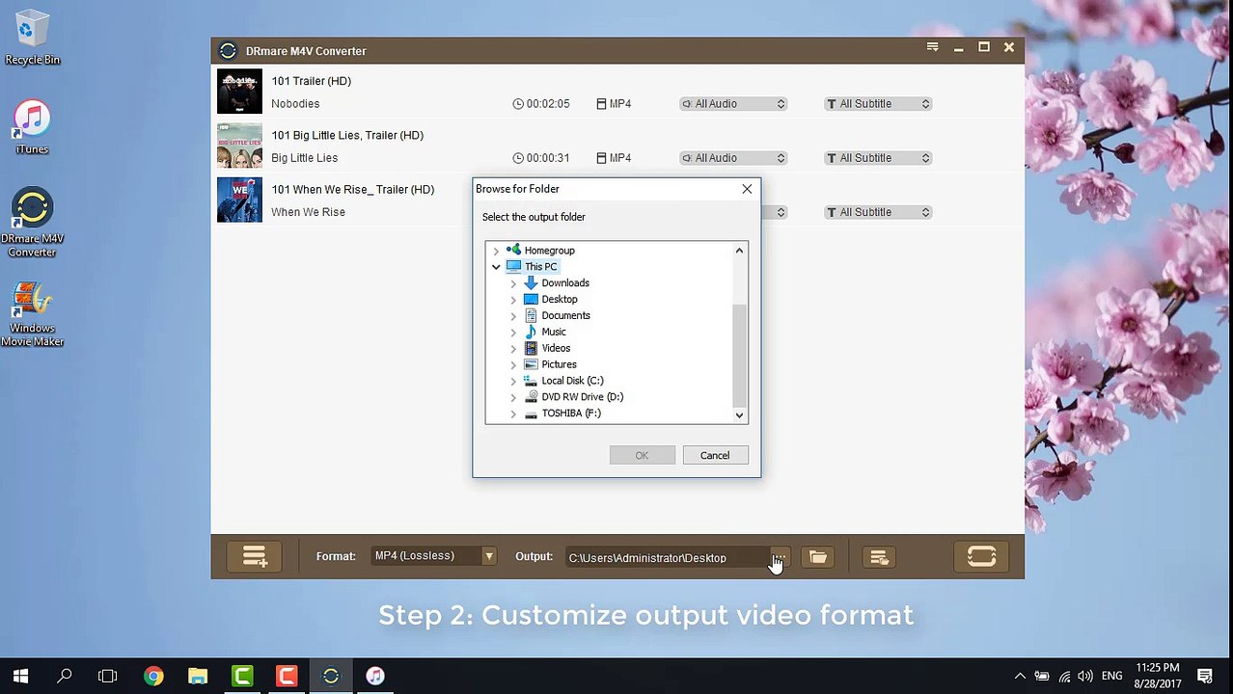Open the notification action center
Image resolution: width=1233 pixels, height=694 pixels.
coord(1205,676)
